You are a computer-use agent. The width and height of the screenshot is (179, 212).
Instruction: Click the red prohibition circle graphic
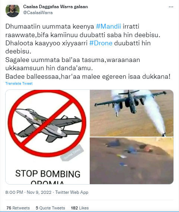point(47,123)
